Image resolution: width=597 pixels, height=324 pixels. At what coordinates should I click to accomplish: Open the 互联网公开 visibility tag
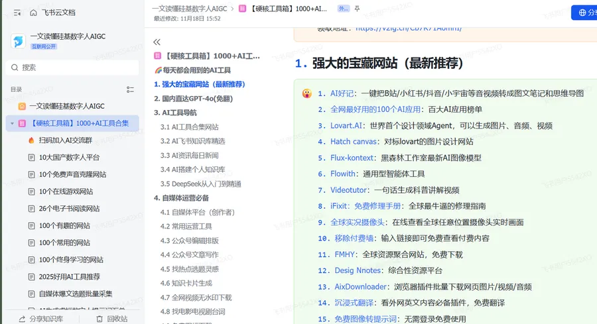[x=44, y=46]
